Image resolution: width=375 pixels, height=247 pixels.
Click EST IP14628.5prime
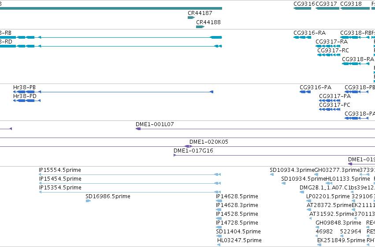[x=219, y=201]
